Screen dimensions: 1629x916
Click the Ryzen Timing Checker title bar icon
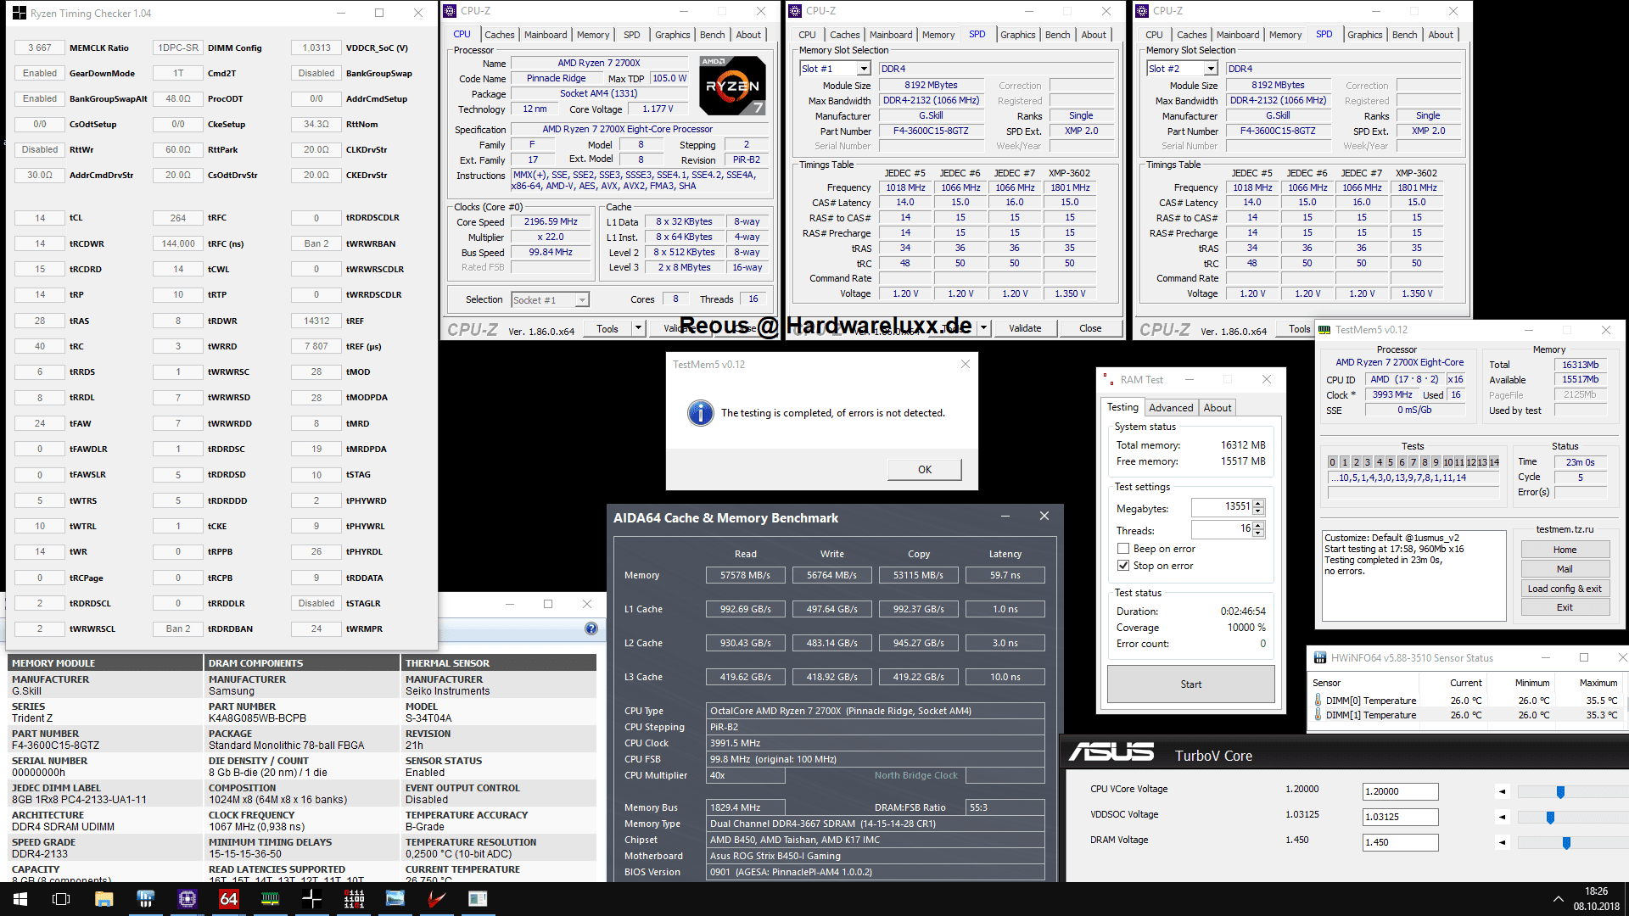click(19, 13)
